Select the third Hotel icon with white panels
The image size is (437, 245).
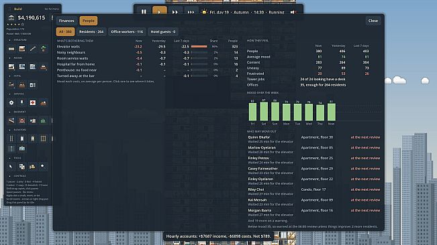tap(33, 85)
